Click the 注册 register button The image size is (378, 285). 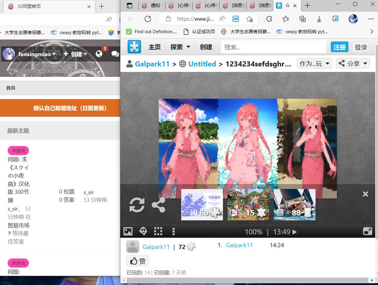[x=340, y=47]
